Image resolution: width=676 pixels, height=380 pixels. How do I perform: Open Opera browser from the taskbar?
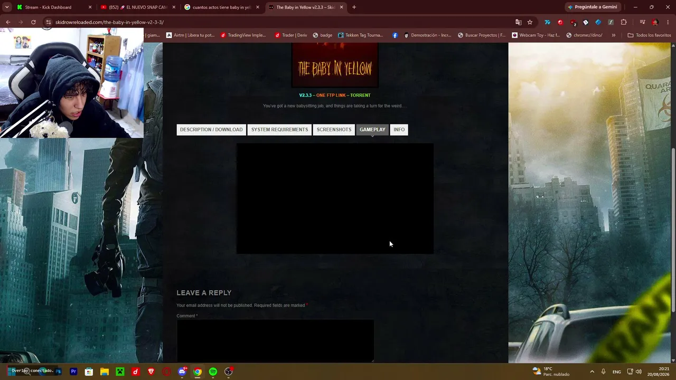tap(166, 372)
